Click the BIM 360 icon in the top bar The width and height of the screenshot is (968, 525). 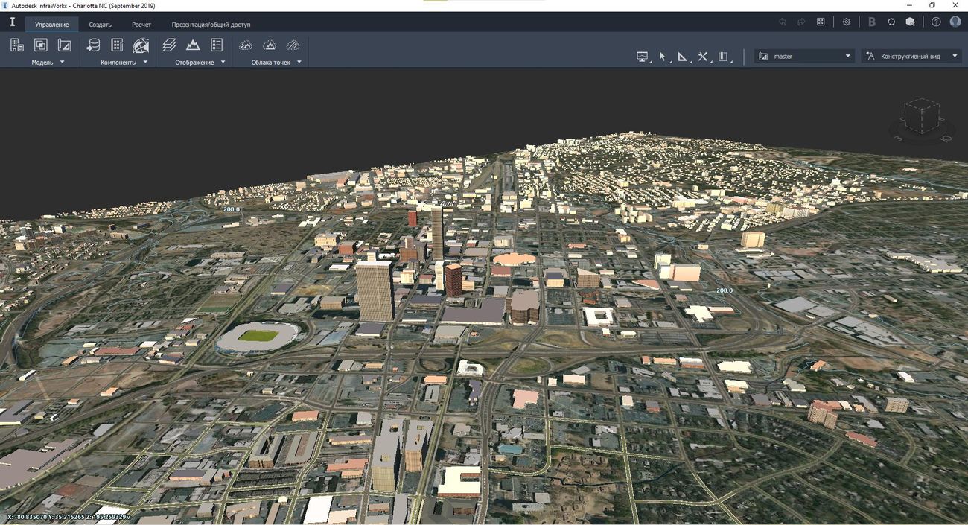[871, 22]
